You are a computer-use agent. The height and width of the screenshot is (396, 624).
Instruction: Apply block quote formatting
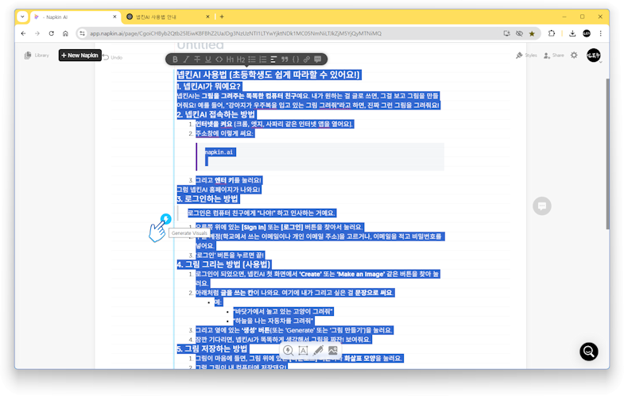(x=285, y=60)
